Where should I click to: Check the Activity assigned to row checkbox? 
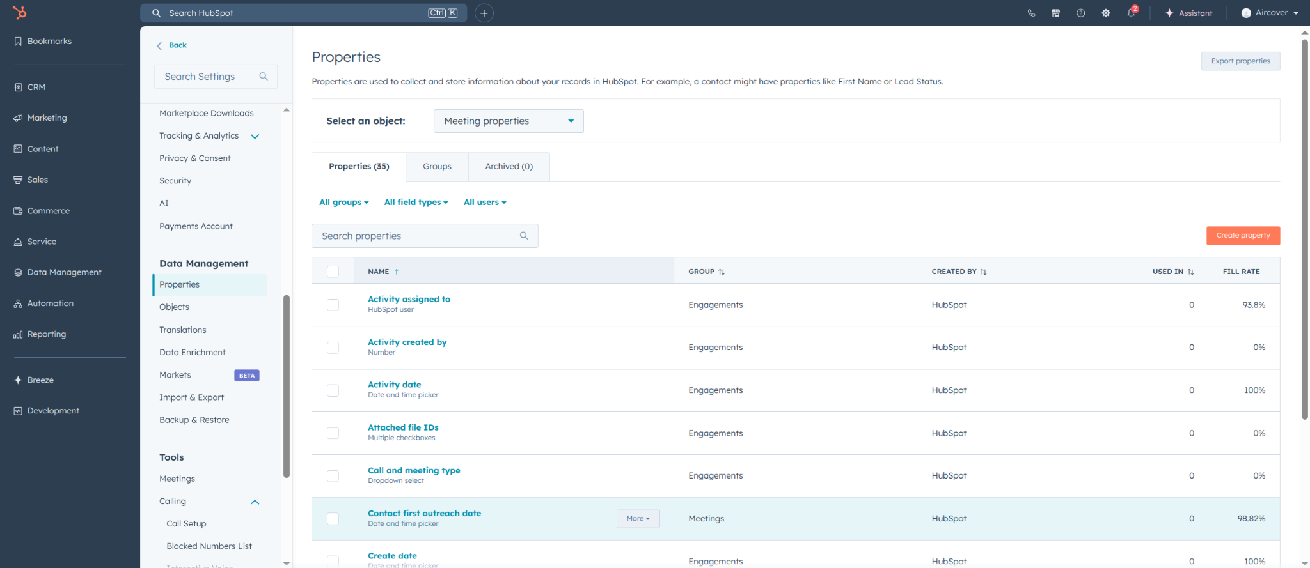333,305
